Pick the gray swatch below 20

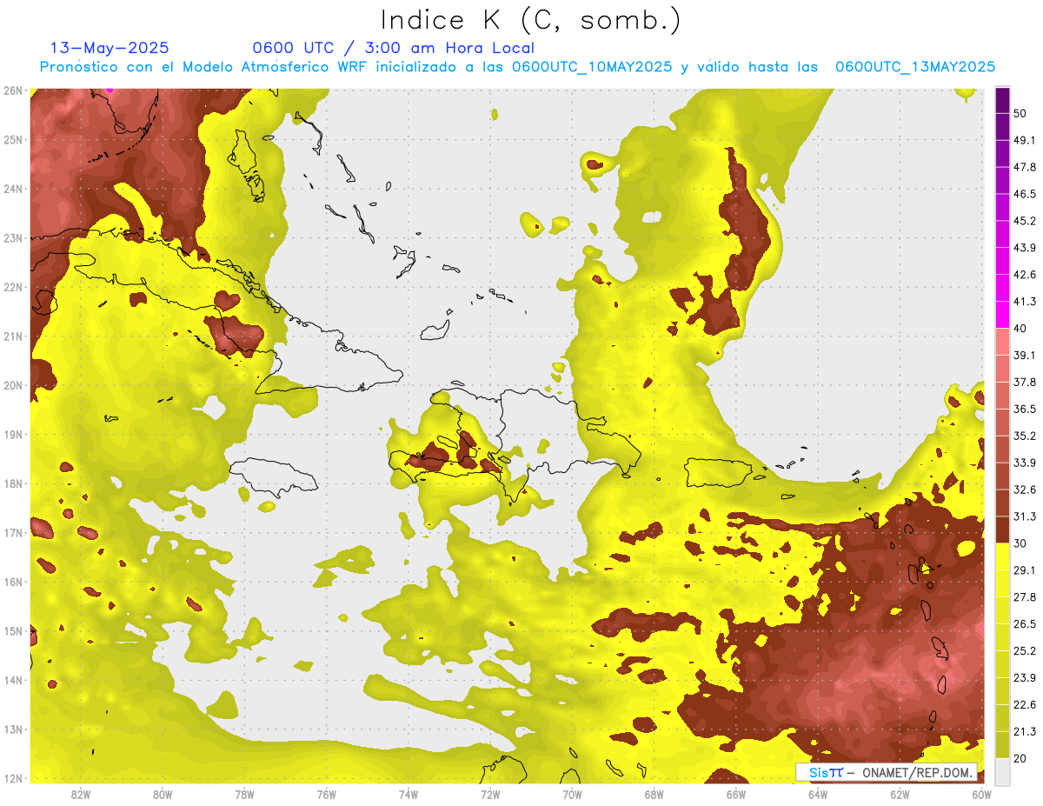pos(1002,770)
